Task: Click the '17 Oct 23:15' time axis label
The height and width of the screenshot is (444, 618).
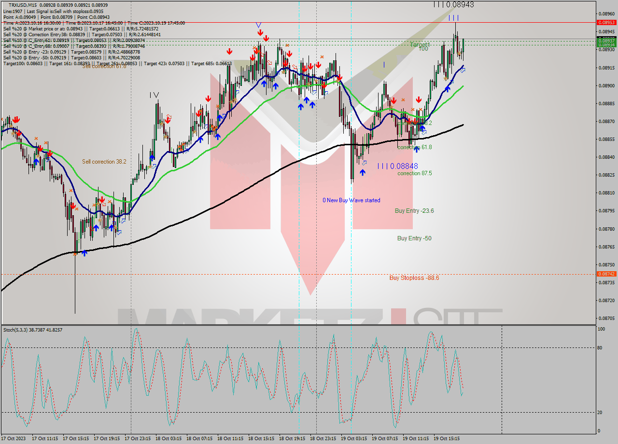Action: (x=138, y=439)
